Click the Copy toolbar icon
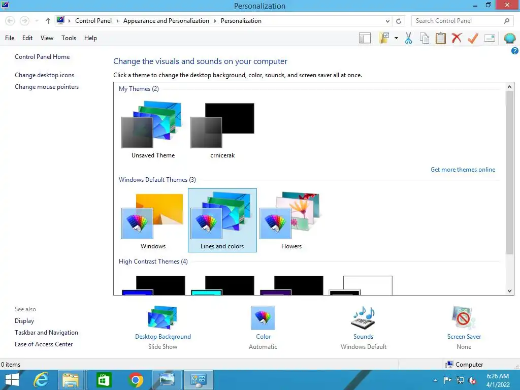This screenshot has height=390, width=520. 425,38
